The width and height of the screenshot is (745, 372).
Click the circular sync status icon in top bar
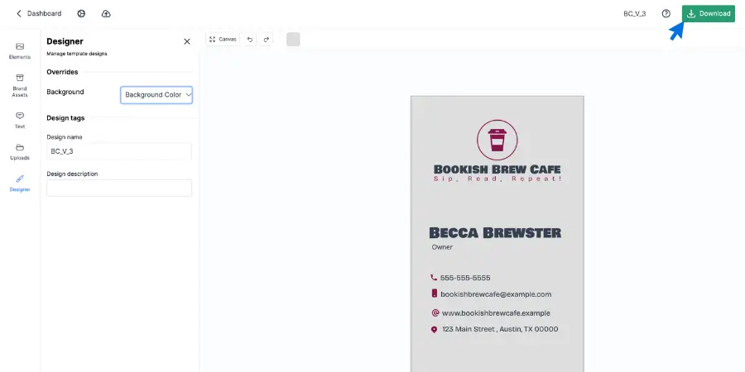pos(81,14)
